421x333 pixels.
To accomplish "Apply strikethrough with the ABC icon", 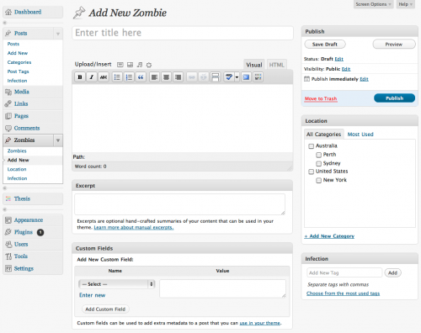I will coord(104,77).
